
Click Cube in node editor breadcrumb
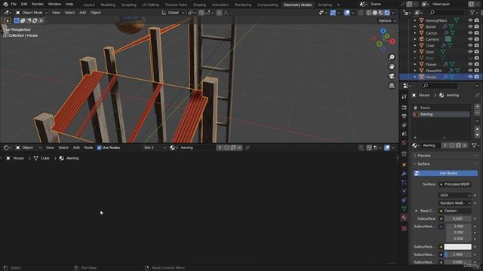tap(45, 158)
